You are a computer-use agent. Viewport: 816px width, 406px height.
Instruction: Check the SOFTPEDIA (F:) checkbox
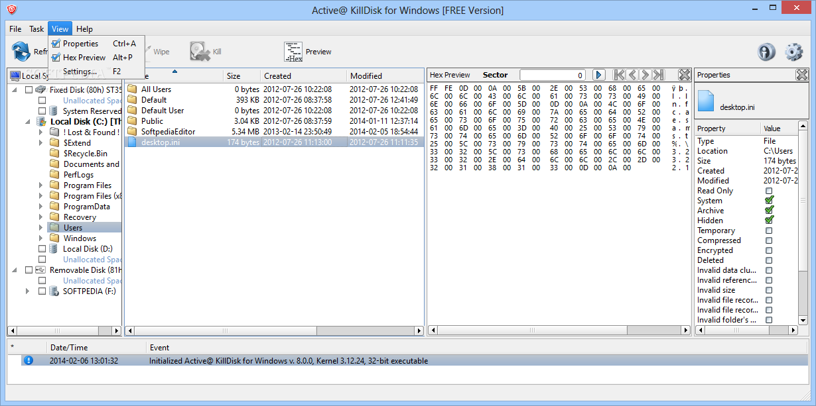pyautogui.click(x=42, y=291)
